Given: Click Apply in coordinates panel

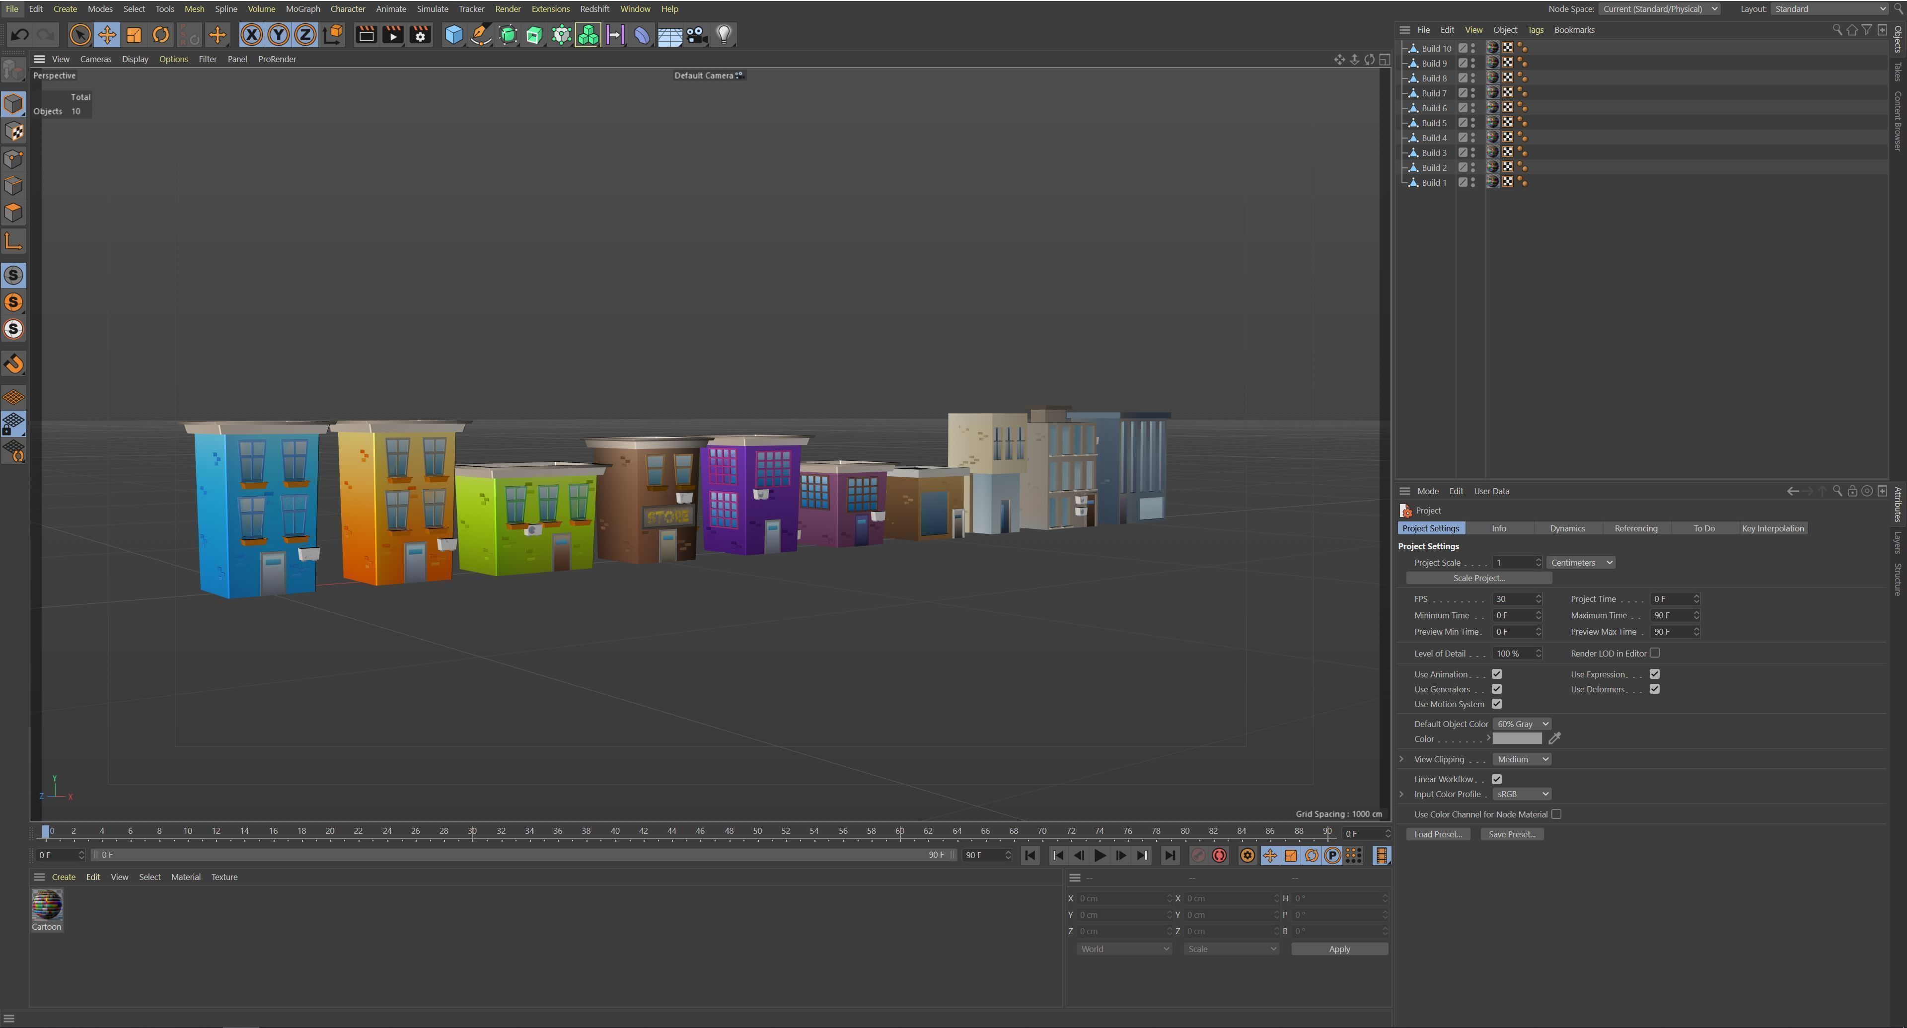Looking at the screenshot, I should coord(1339,949).
